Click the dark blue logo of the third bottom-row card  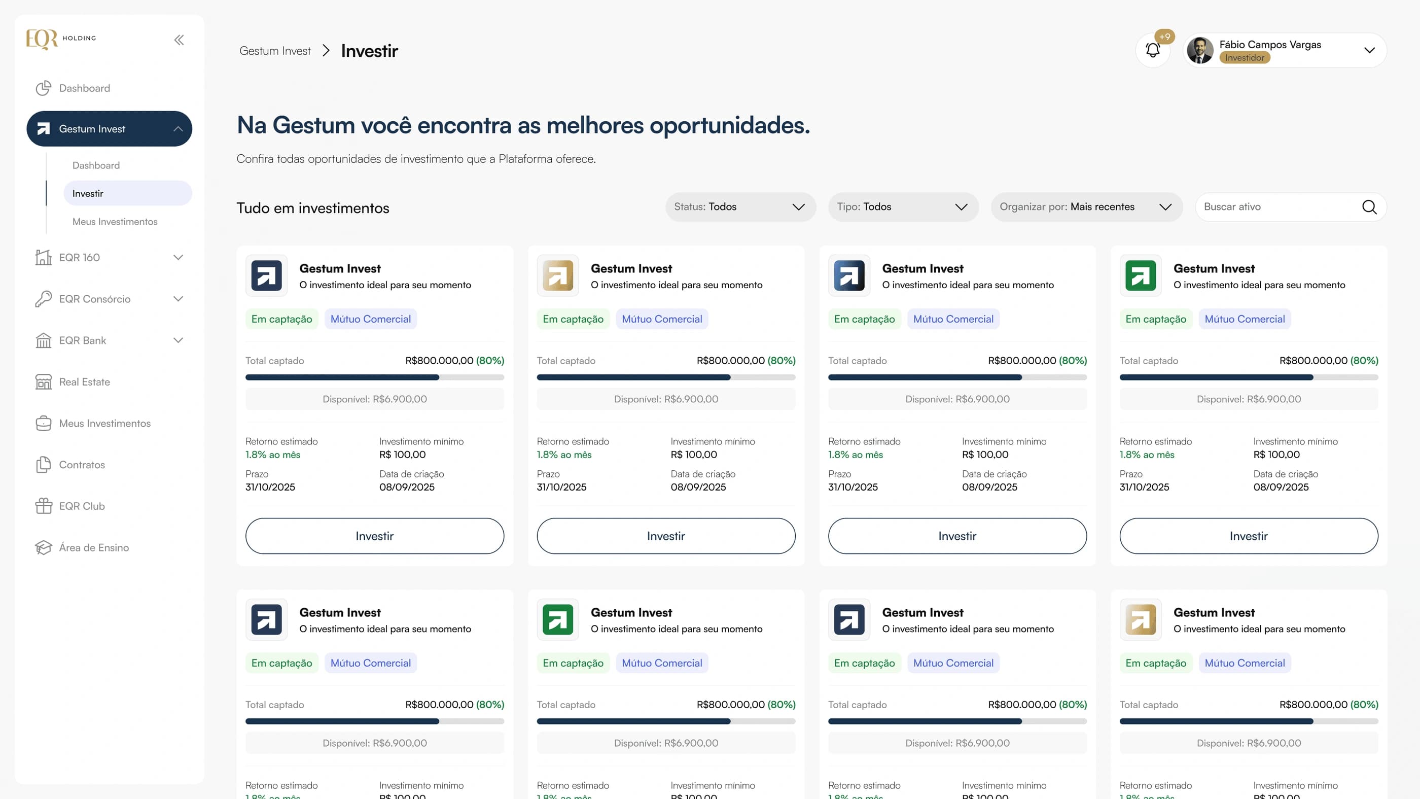[849, 619]
